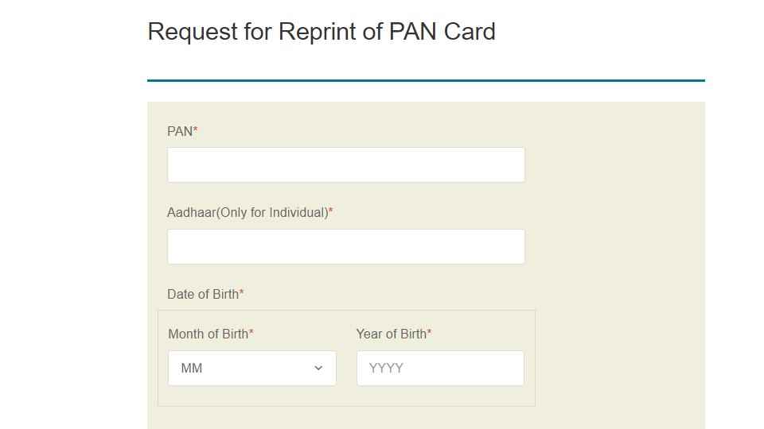Click the teal divider line under the heading
This screenshot has height=429, width=764.
[427, 80]
